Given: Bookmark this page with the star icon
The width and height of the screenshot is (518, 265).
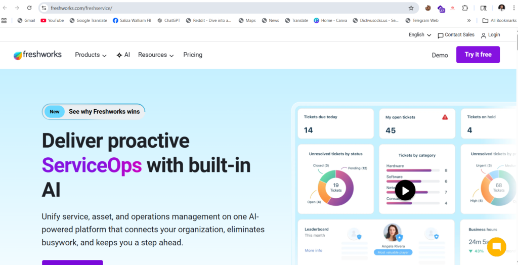Looking at the screenshot, I should 411,8.
